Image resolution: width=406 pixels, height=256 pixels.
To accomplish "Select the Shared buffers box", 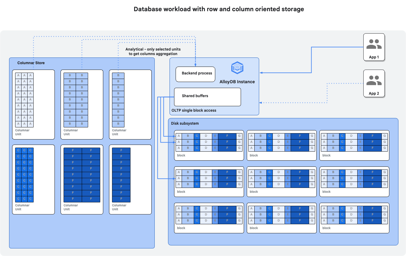I will (207, 97).
